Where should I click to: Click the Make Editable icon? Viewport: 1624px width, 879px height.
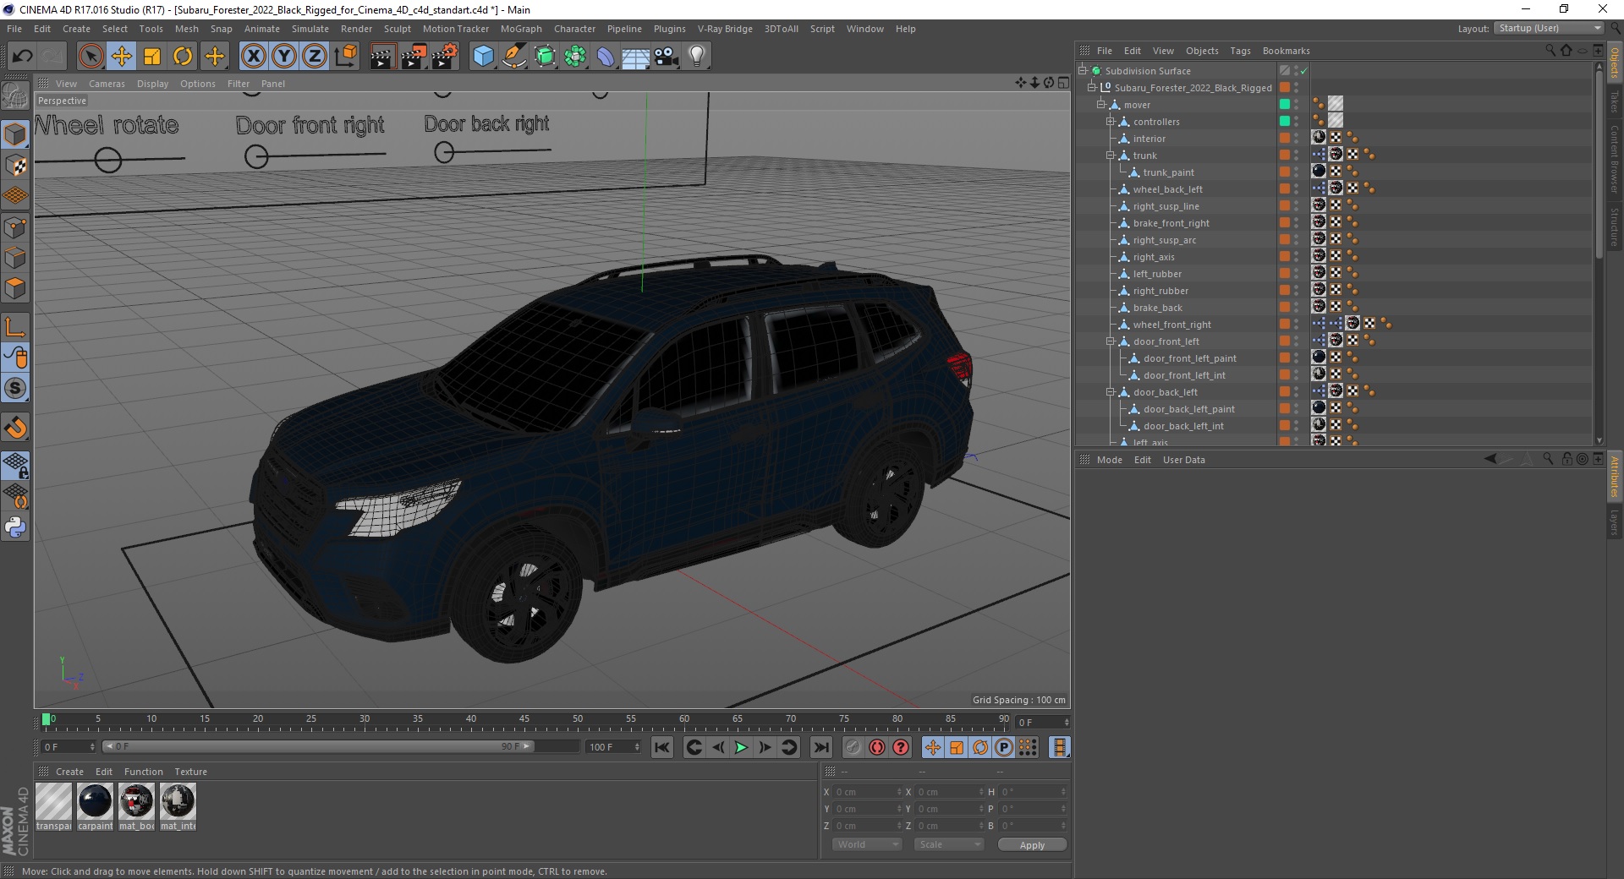[x=15, y=96]
